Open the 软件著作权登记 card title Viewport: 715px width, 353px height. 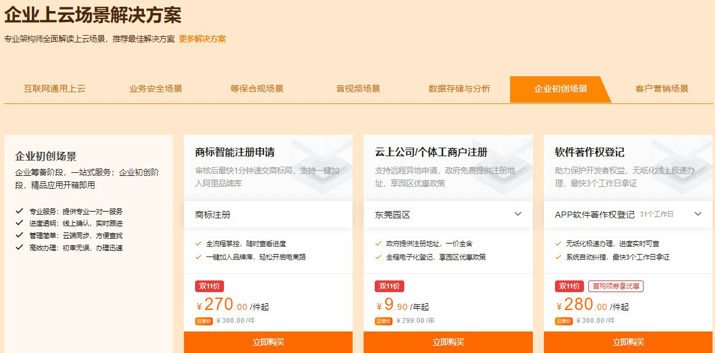pos(589,152)
